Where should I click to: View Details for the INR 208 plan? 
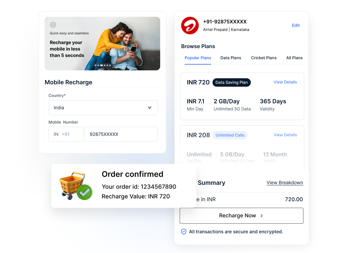coord(285,135)
